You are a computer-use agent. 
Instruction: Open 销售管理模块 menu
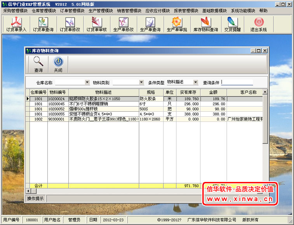(x=129, y=11)
